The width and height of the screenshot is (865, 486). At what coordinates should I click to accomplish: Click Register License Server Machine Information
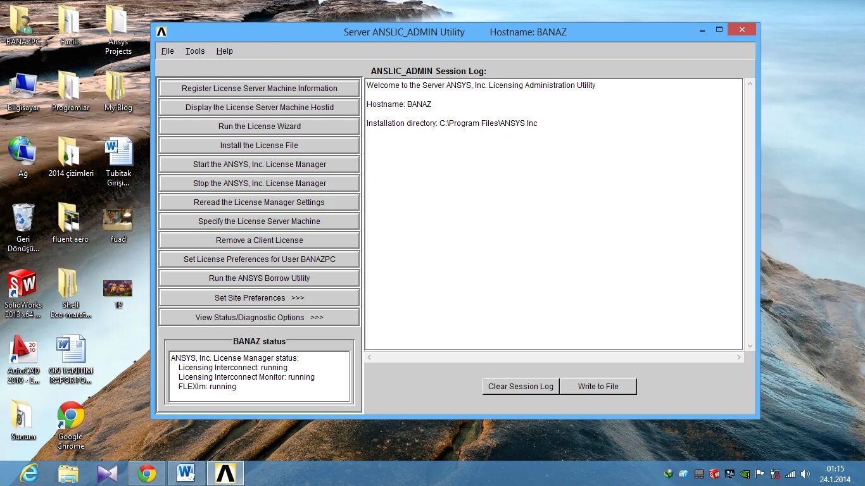point(259,89)
